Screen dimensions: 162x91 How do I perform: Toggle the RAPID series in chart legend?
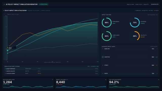156,11
